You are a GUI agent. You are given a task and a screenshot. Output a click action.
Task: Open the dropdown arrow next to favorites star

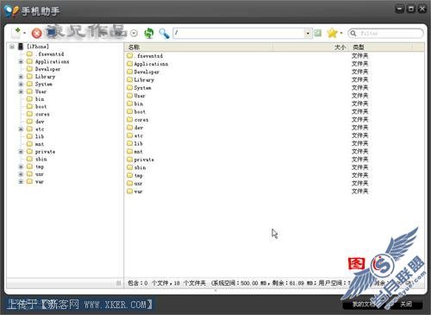click(341, 33)
